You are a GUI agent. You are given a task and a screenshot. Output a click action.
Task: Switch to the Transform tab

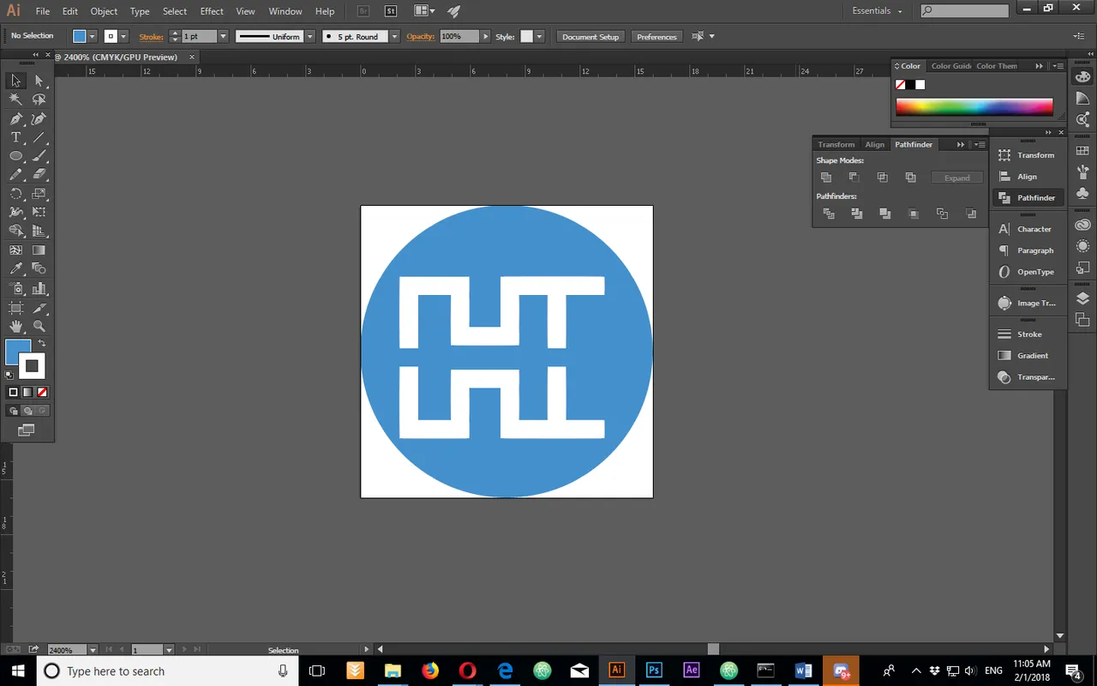836,144
